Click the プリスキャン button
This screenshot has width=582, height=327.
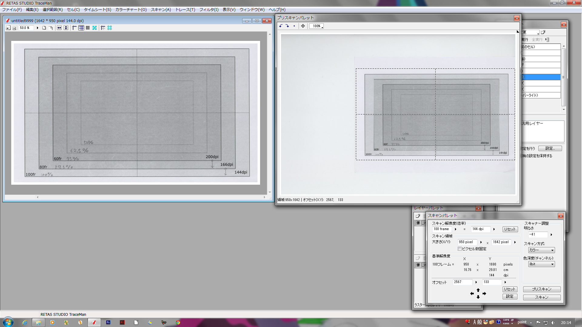(541, 289)
